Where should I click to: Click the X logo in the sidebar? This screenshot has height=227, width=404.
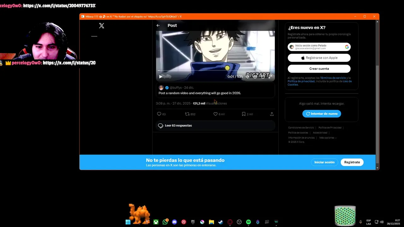click(102, 26)
